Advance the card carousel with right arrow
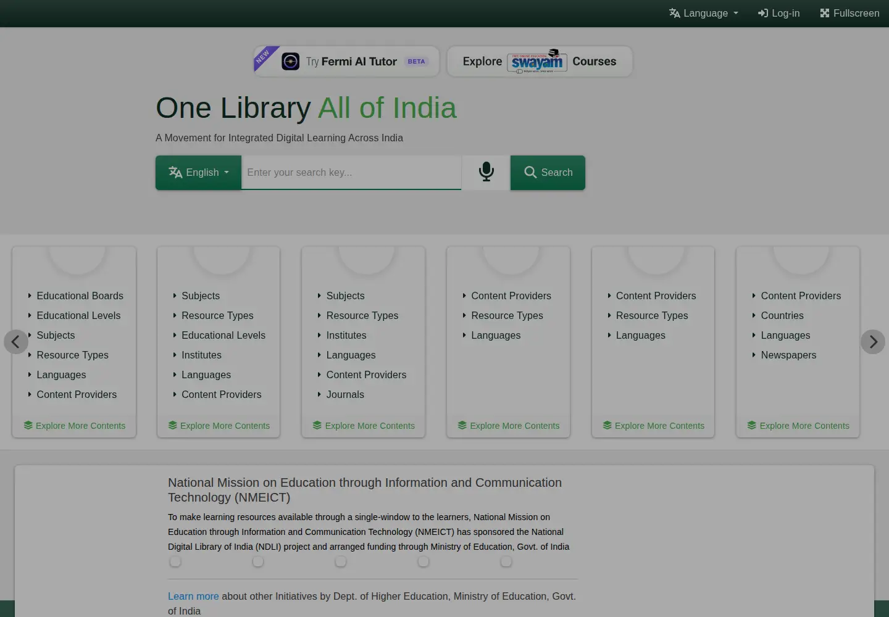889x617 pixels. (x=873, y=342)
